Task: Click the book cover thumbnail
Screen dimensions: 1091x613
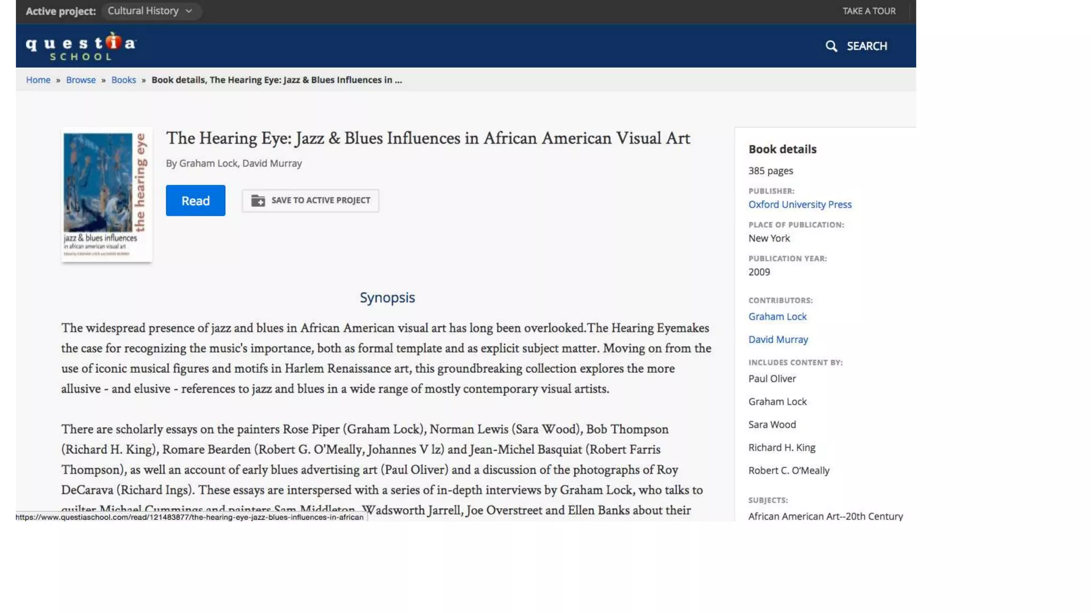Action: click(106, 195)
